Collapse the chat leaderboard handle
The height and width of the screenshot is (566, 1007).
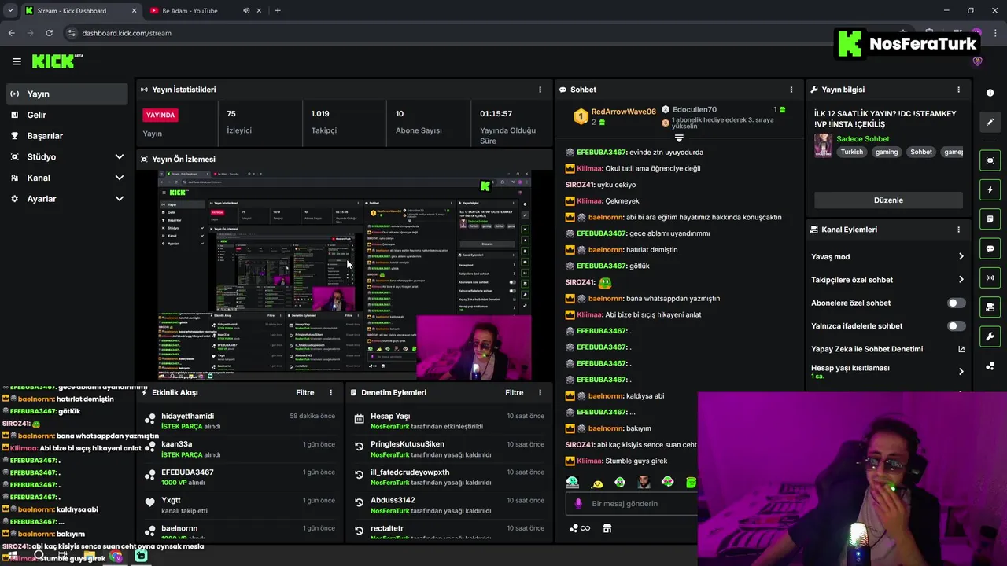point(679,138)
